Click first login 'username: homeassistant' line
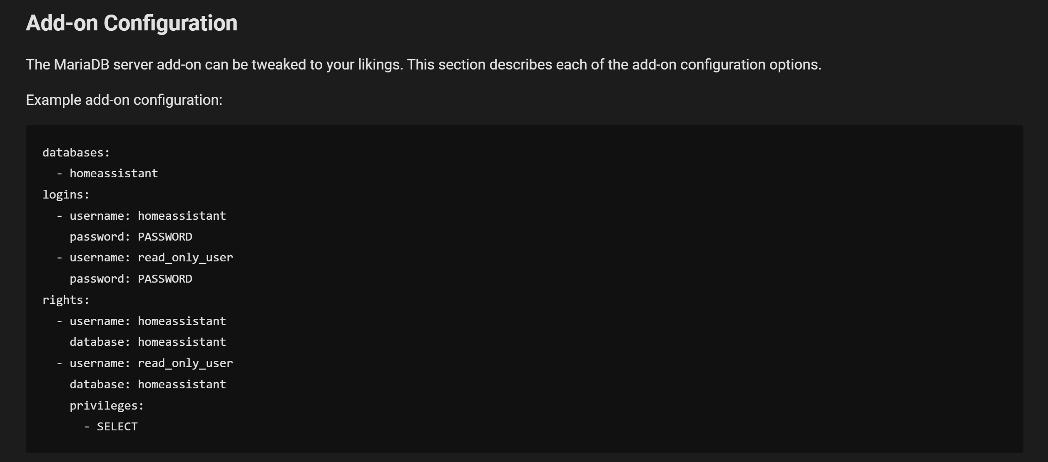The width and height of the screenshot is (1048, 462). [x=142, y=216]
